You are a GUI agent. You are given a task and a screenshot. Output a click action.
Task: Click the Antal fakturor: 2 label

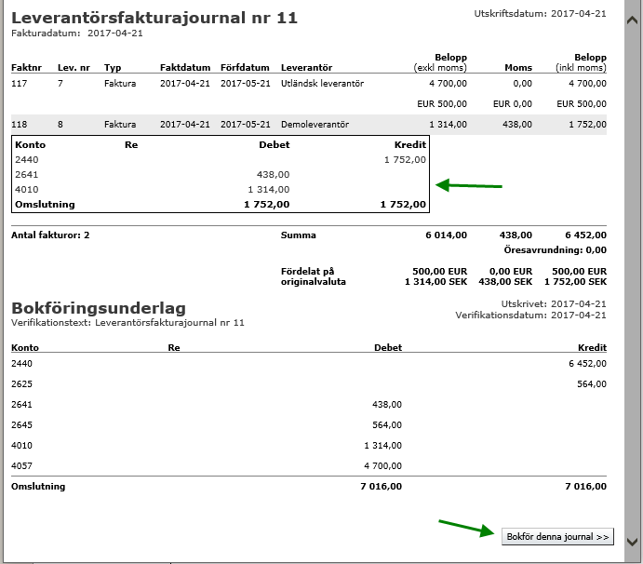50,235
